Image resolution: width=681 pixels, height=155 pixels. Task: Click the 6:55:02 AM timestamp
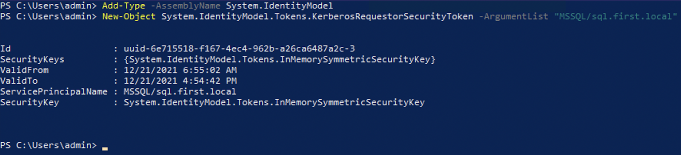[x=210, y=70]
